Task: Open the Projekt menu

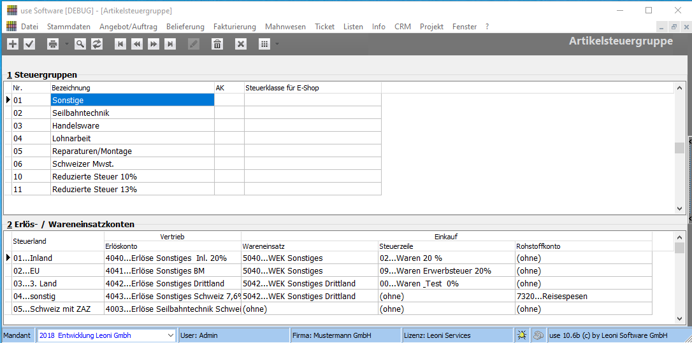Action: (431, 27)
